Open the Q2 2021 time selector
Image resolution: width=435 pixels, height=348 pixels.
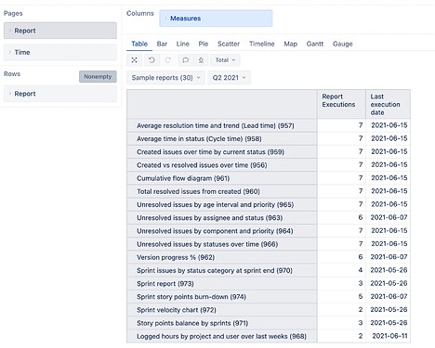click(229, 78)
